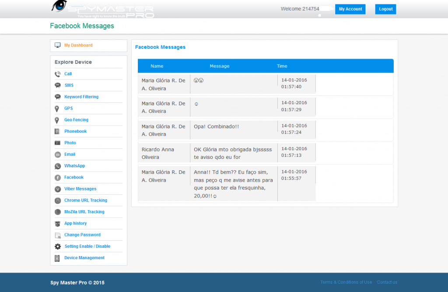Click message starting 'Anna!! Td bem??'
Image resolution: width=448 pixels, height=292 pixels.
click(x=234, y=184)
